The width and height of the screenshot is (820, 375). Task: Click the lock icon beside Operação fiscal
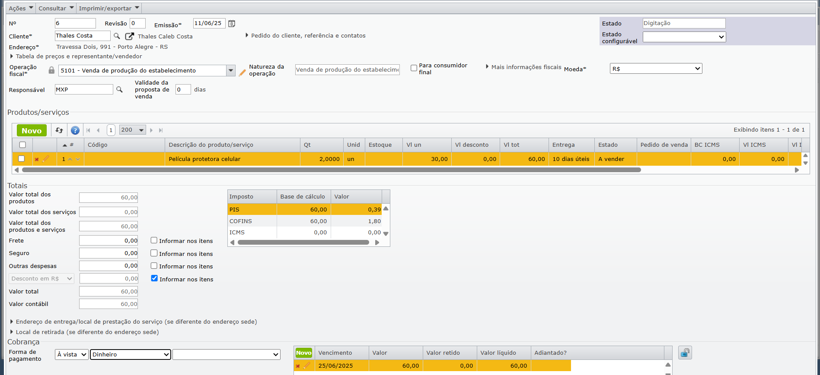[51, 70]
